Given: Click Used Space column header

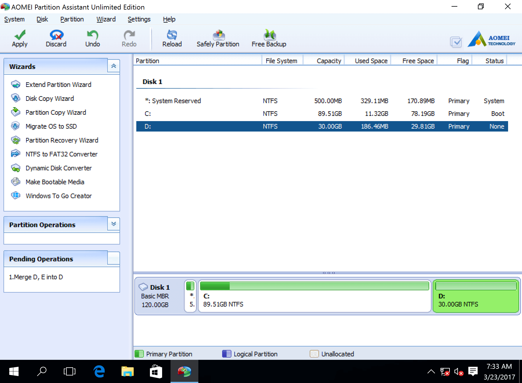Looking at the screenshot, I should [x=368, y=61].
